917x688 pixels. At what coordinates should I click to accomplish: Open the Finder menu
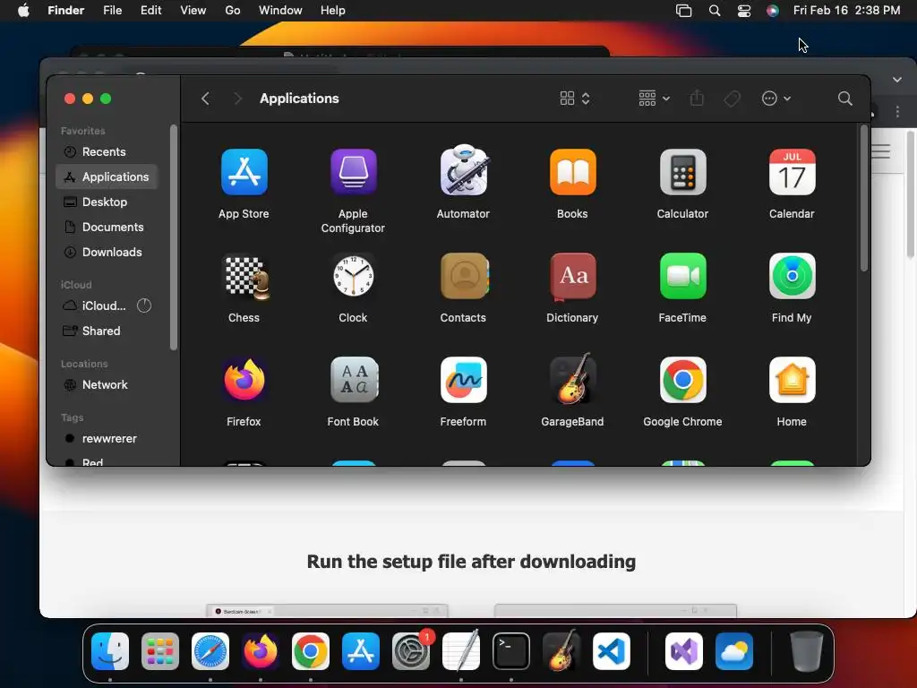[x=65, y=11]
